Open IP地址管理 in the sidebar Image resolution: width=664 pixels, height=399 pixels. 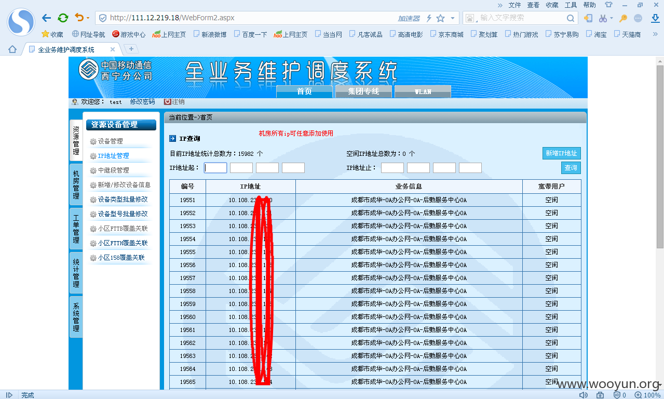[x=113, y=156]
